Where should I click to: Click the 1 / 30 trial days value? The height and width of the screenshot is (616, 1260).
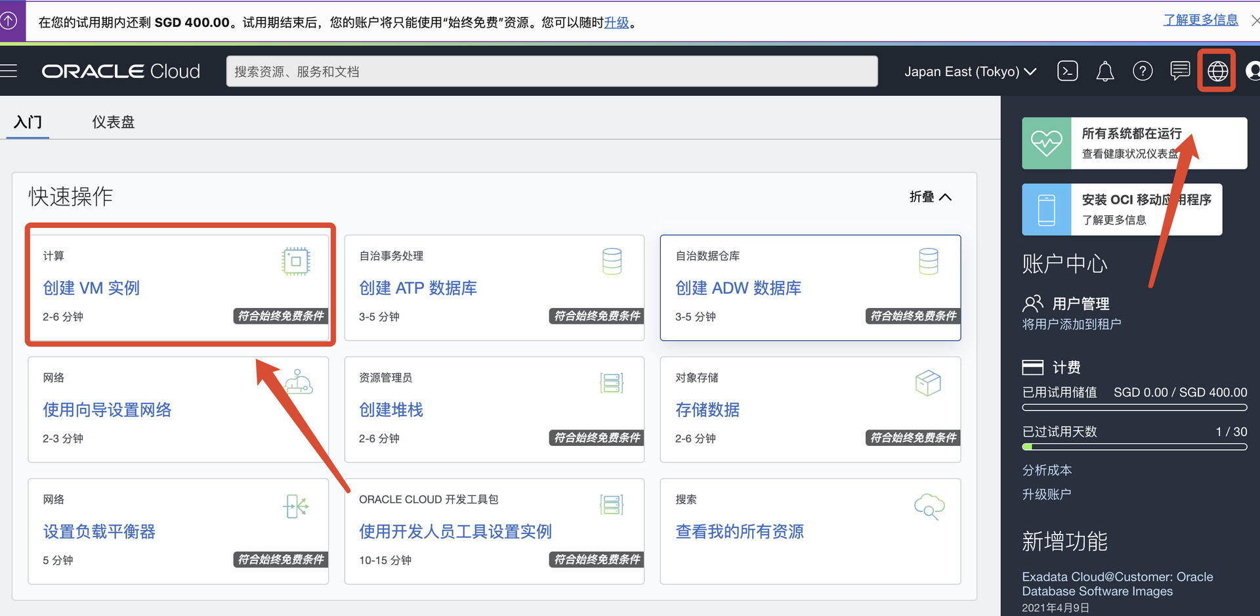point(1231,431)
